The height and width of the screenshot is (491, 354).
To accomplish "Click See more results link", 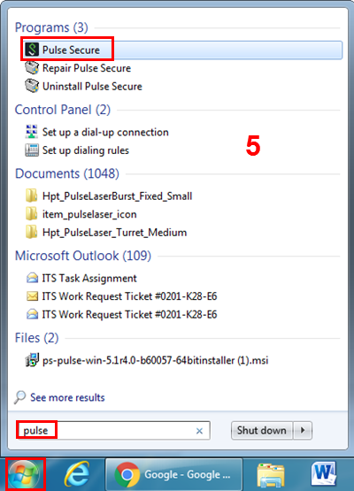I will [x=67, y=397].
